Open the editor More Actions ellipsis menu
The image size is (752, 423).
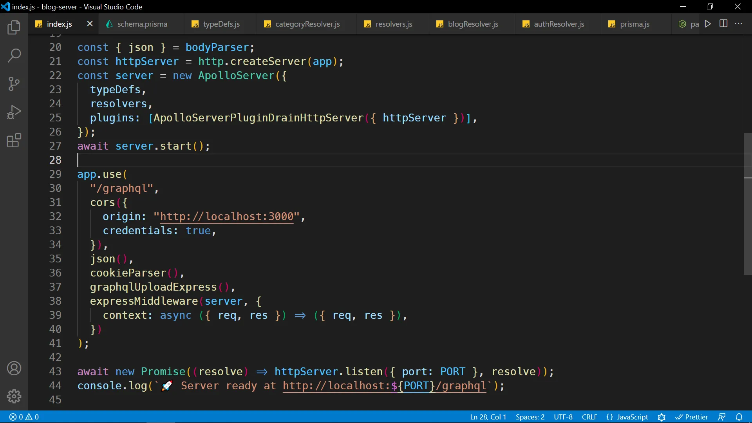(739, 24)
